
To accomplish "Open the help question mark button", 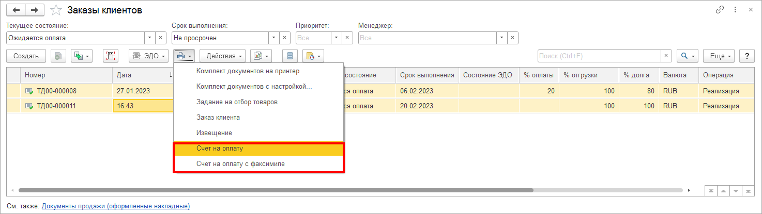I will coord(747,56).
